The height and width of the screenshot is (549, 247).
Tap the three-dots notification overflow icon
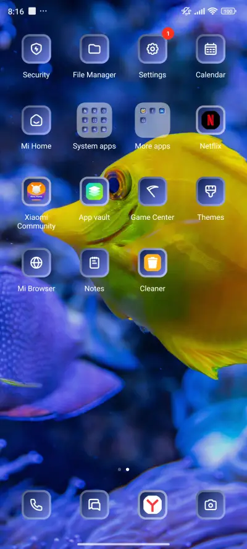click(43, 11)
